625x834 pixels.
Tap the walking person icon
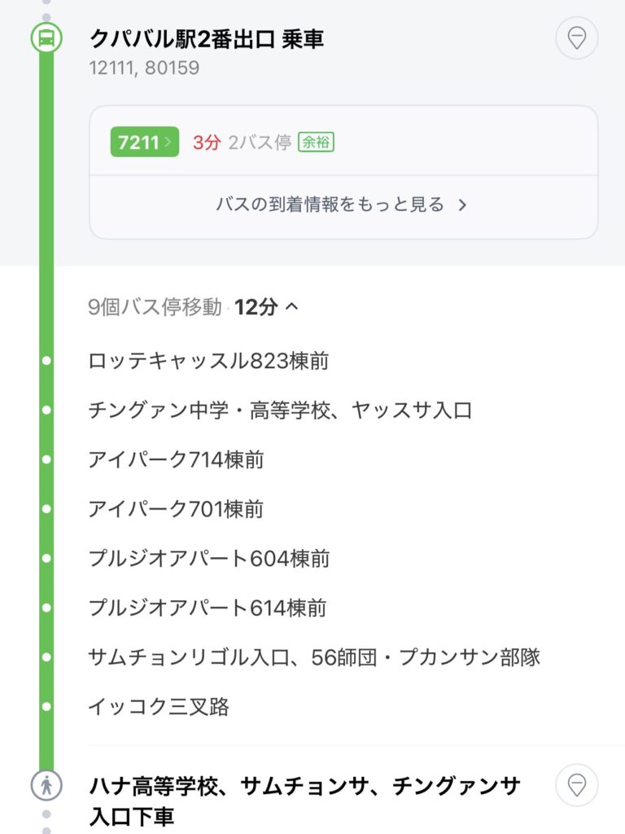46,786
